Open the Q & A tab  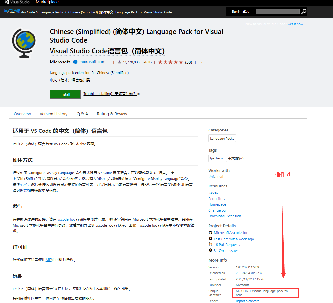(x=82, y=114)
